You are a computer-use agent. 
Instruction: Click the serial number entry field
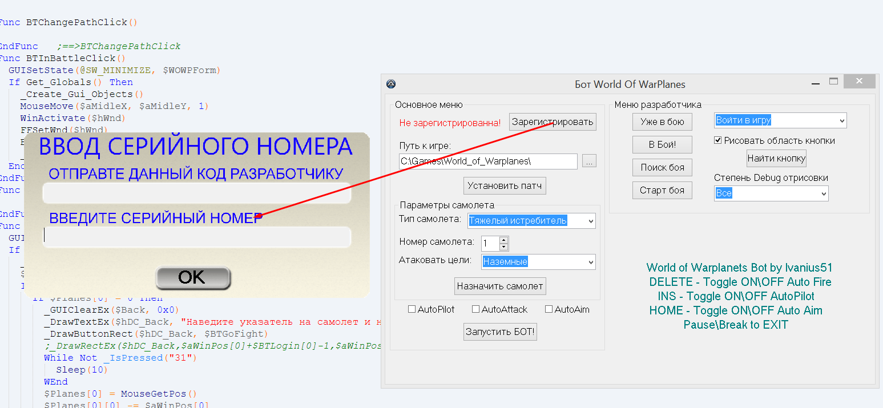(197, 237)
